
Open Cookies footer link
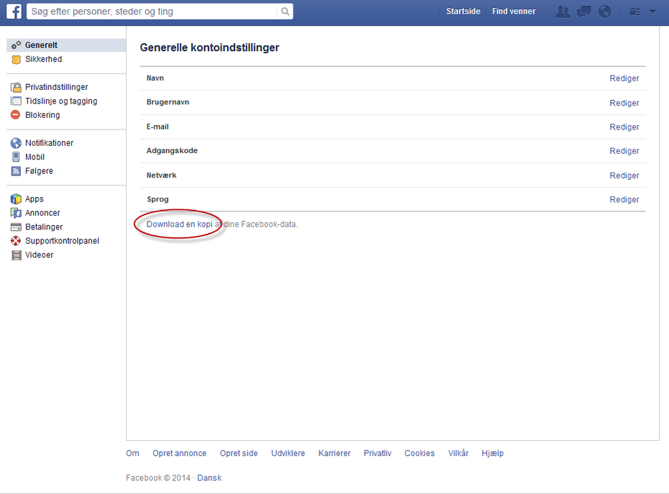tap(419, 453)
